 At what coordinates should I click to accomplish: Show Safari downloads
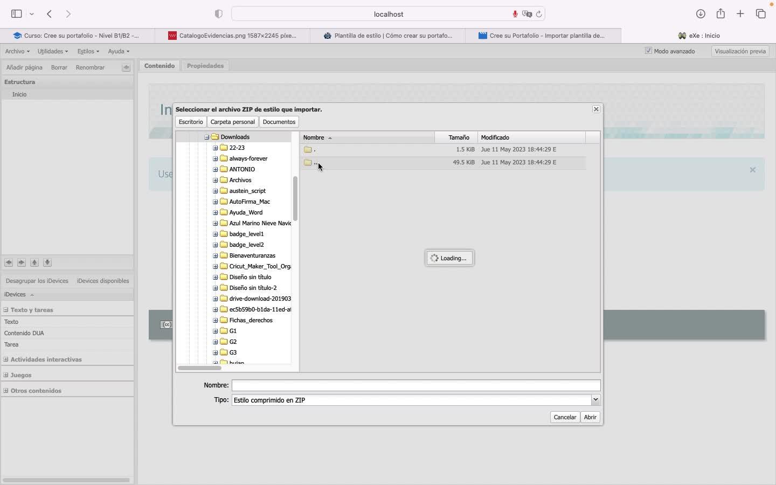point(701,14)
